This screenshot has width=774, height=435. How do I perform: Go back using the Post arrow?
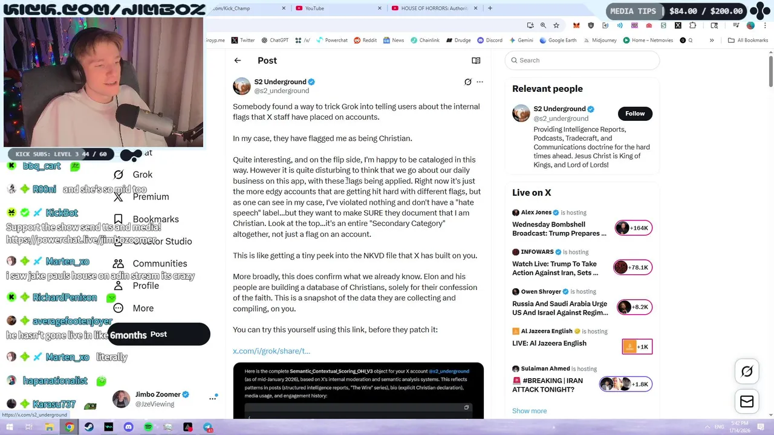tap(238, 60)
